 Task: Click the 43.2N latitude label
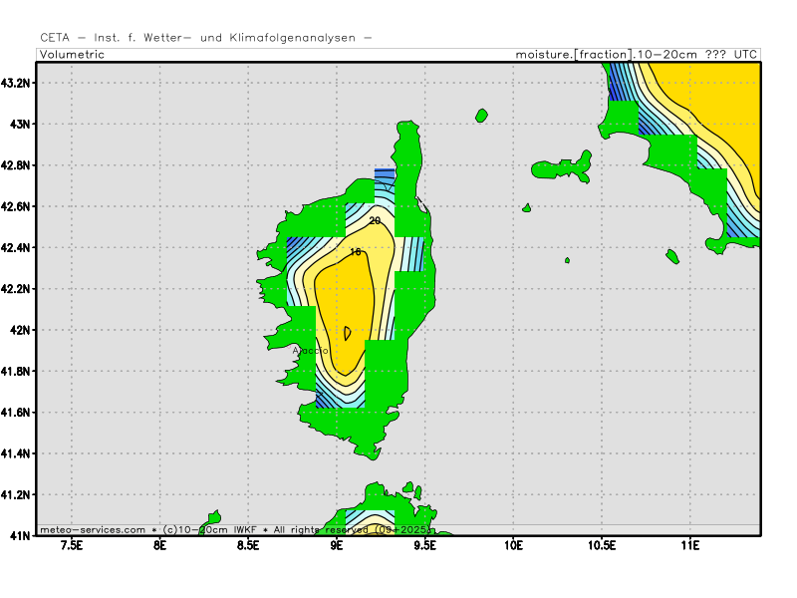pos(15,83)
